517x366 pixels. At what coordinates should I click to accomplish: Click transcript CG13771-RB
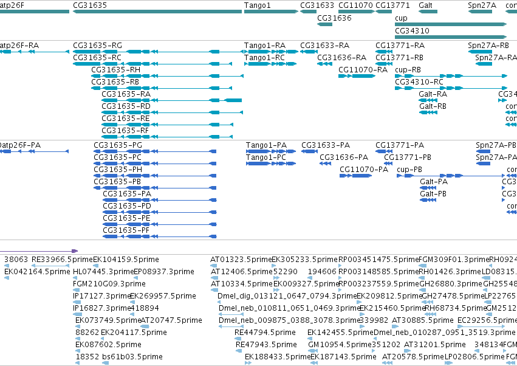click(x=384, y=64)
